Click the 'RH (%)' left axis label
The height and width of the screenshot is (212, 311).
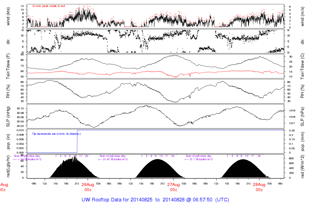pyautogui.click(x=8, y=91)
